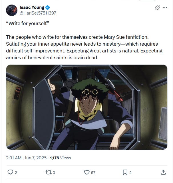Click the reply speech bubble icon
The image size is (173, 183).
(10, 172)
